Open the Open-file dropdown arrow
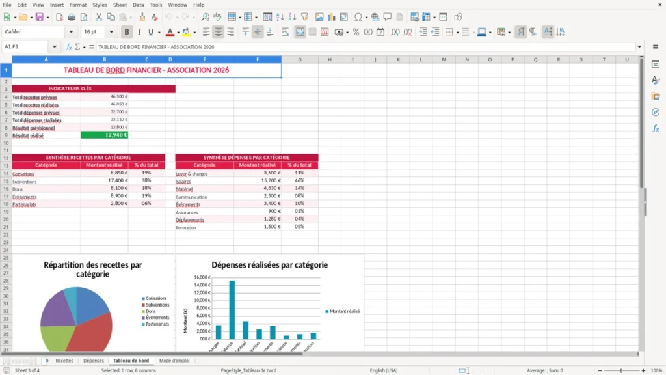666x375 pixels. click(31, 18)
